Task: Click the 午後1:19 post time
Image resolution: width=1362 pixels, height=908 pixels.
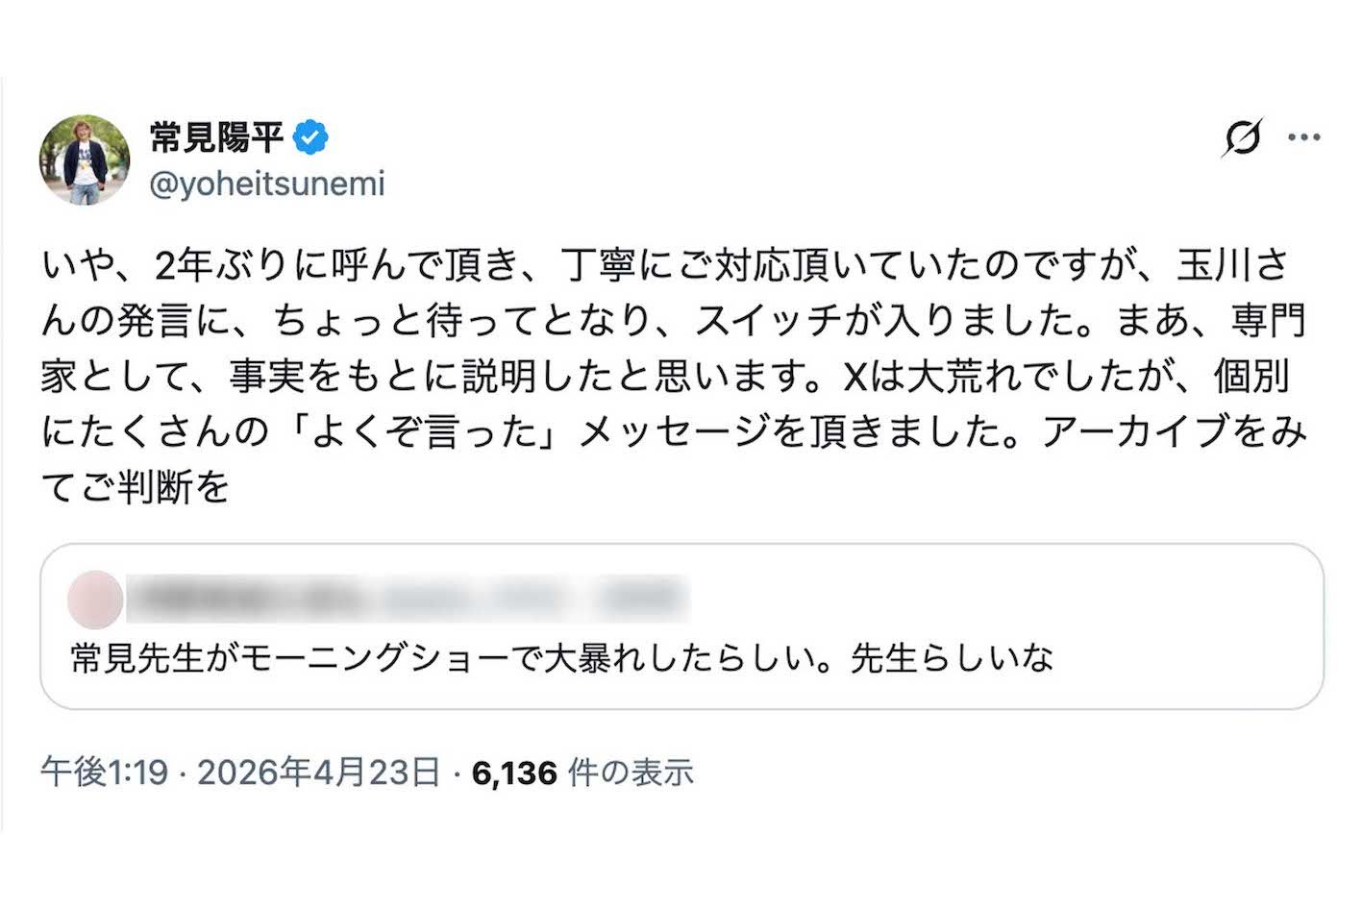Action: (x=105, y=773)
